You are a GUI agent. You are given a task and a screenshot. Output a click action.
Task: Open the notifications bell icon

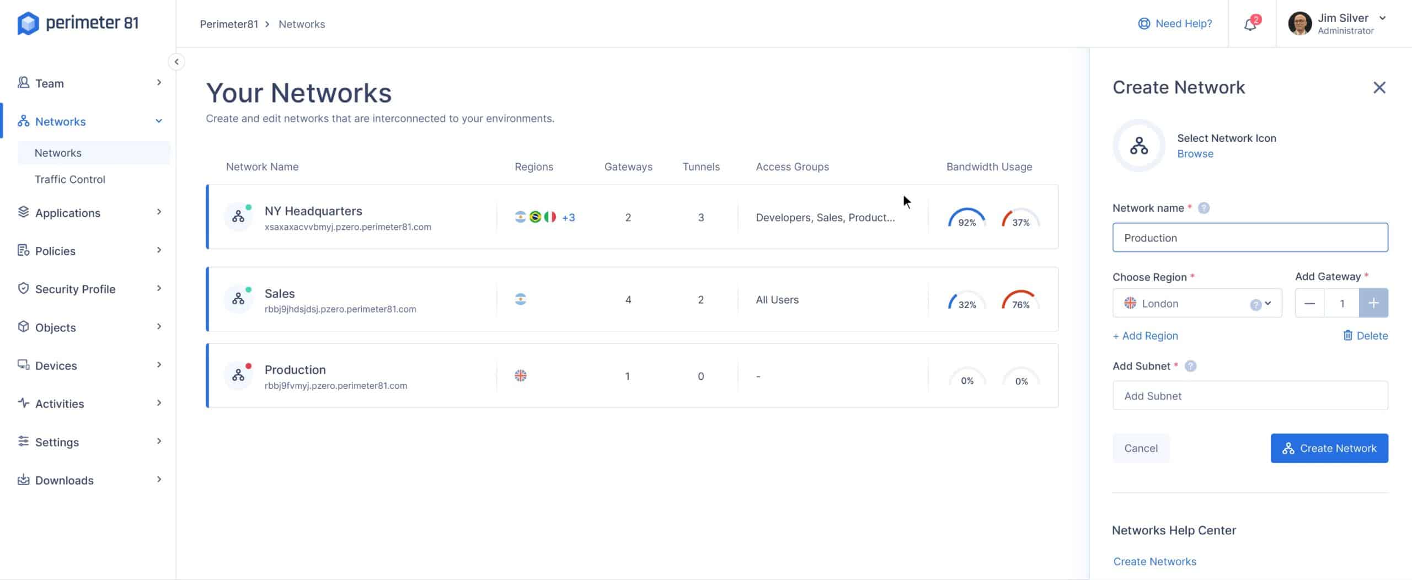click(1250, 24)
